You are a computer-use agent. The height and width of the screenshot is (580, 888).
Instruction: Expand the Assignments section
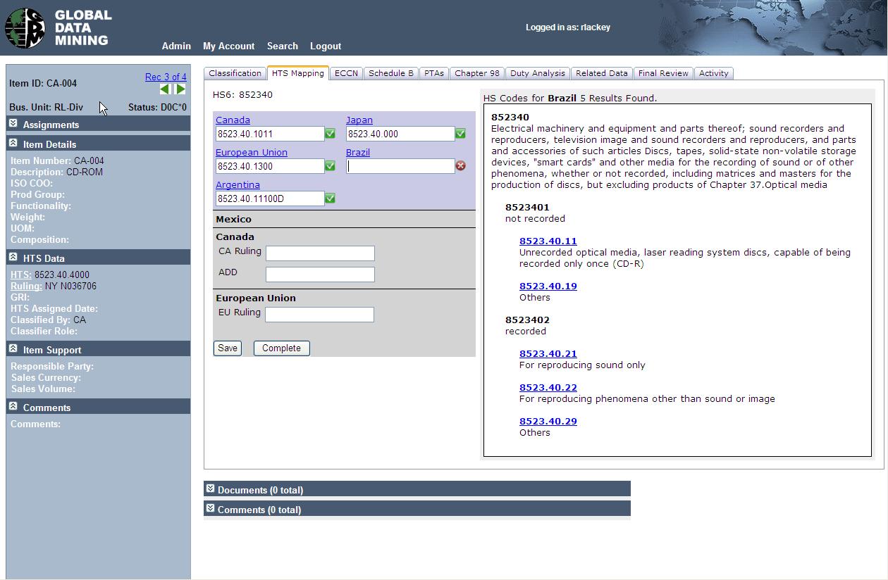point(13,124)
